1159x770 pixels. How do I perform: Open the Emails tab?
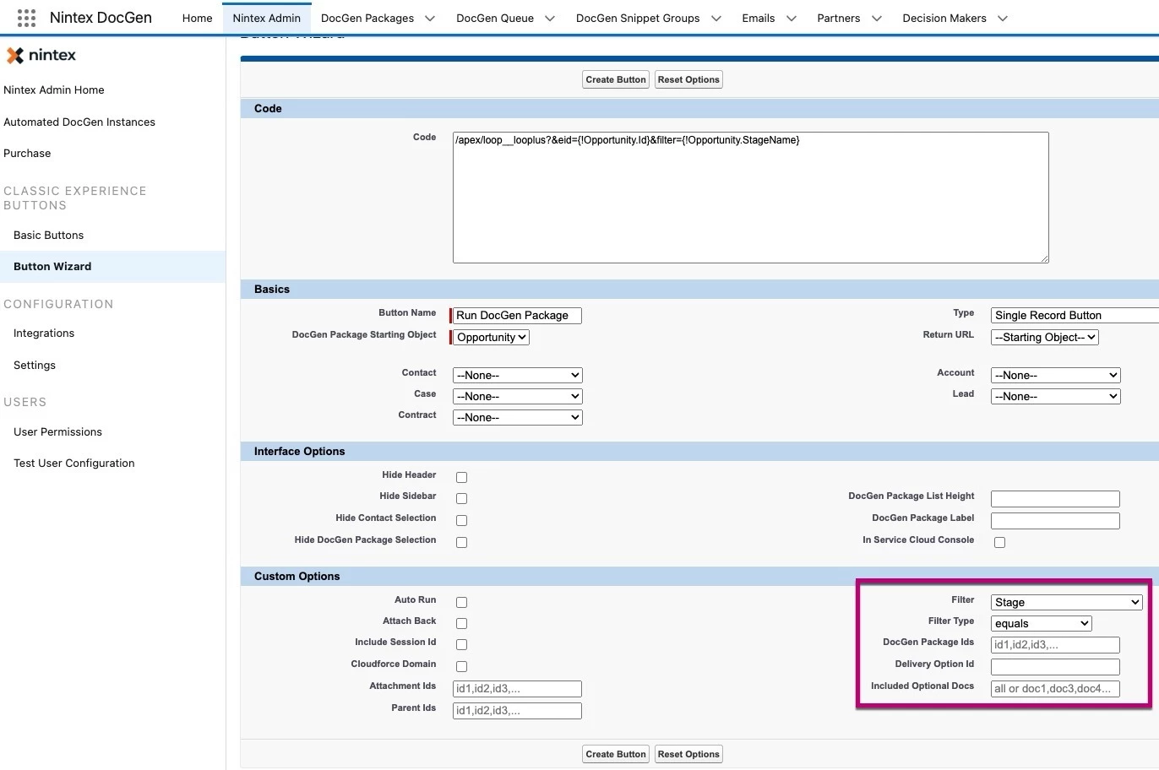pos(758,18)
